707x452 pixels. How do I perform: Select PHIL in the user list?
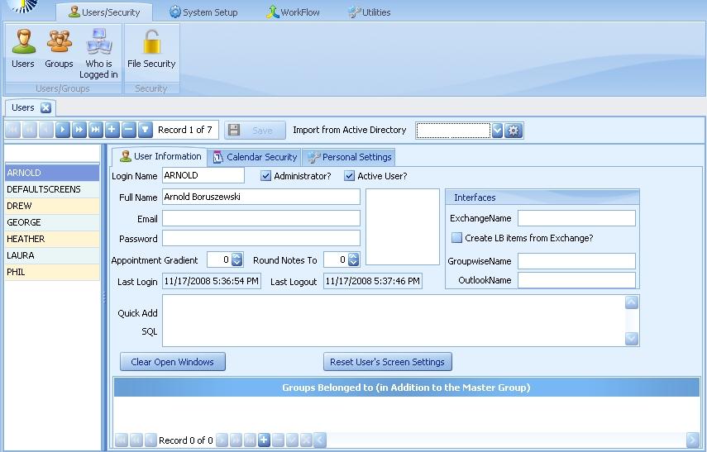pos(52,272)
